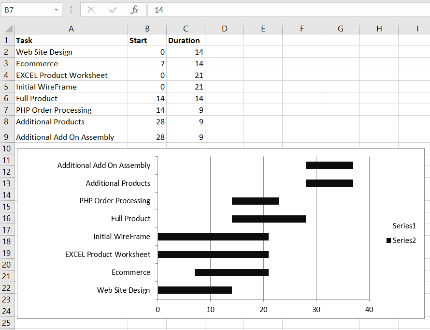Click the Enter checkmark formula bar icon
The image size is (430, 330).
pyautogui.click(x=113, y=10)
